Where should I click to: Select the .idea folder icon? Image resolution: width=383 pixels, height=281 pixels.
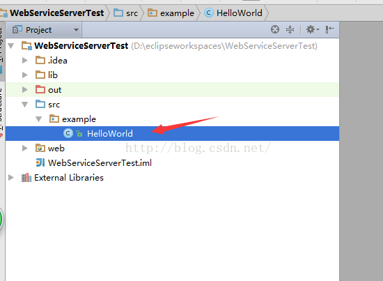[40, 60]
